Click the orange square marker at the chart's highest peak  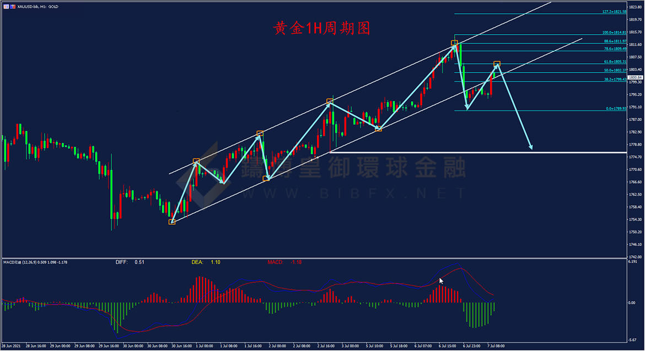point(454,43)
